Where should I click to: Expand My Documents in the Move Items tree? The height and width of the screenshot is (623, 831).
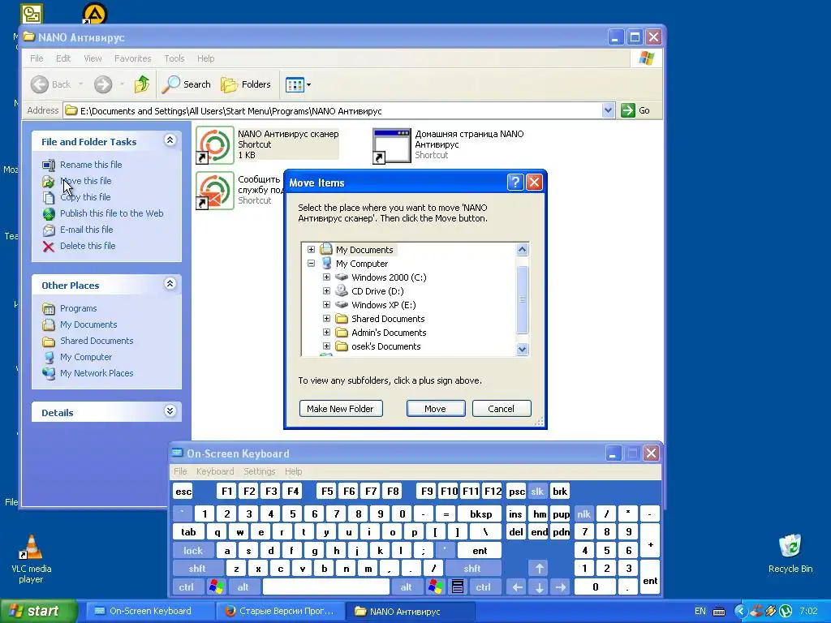pos(311,250)
